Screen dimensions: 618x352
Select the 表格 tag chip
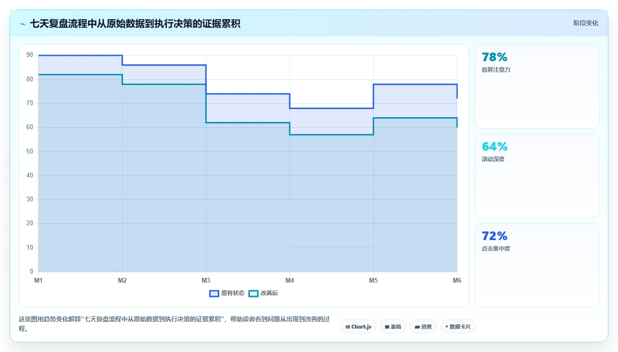click(393, 327)
